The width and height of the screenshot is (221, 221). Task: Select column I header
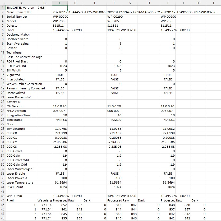(168, 3)
